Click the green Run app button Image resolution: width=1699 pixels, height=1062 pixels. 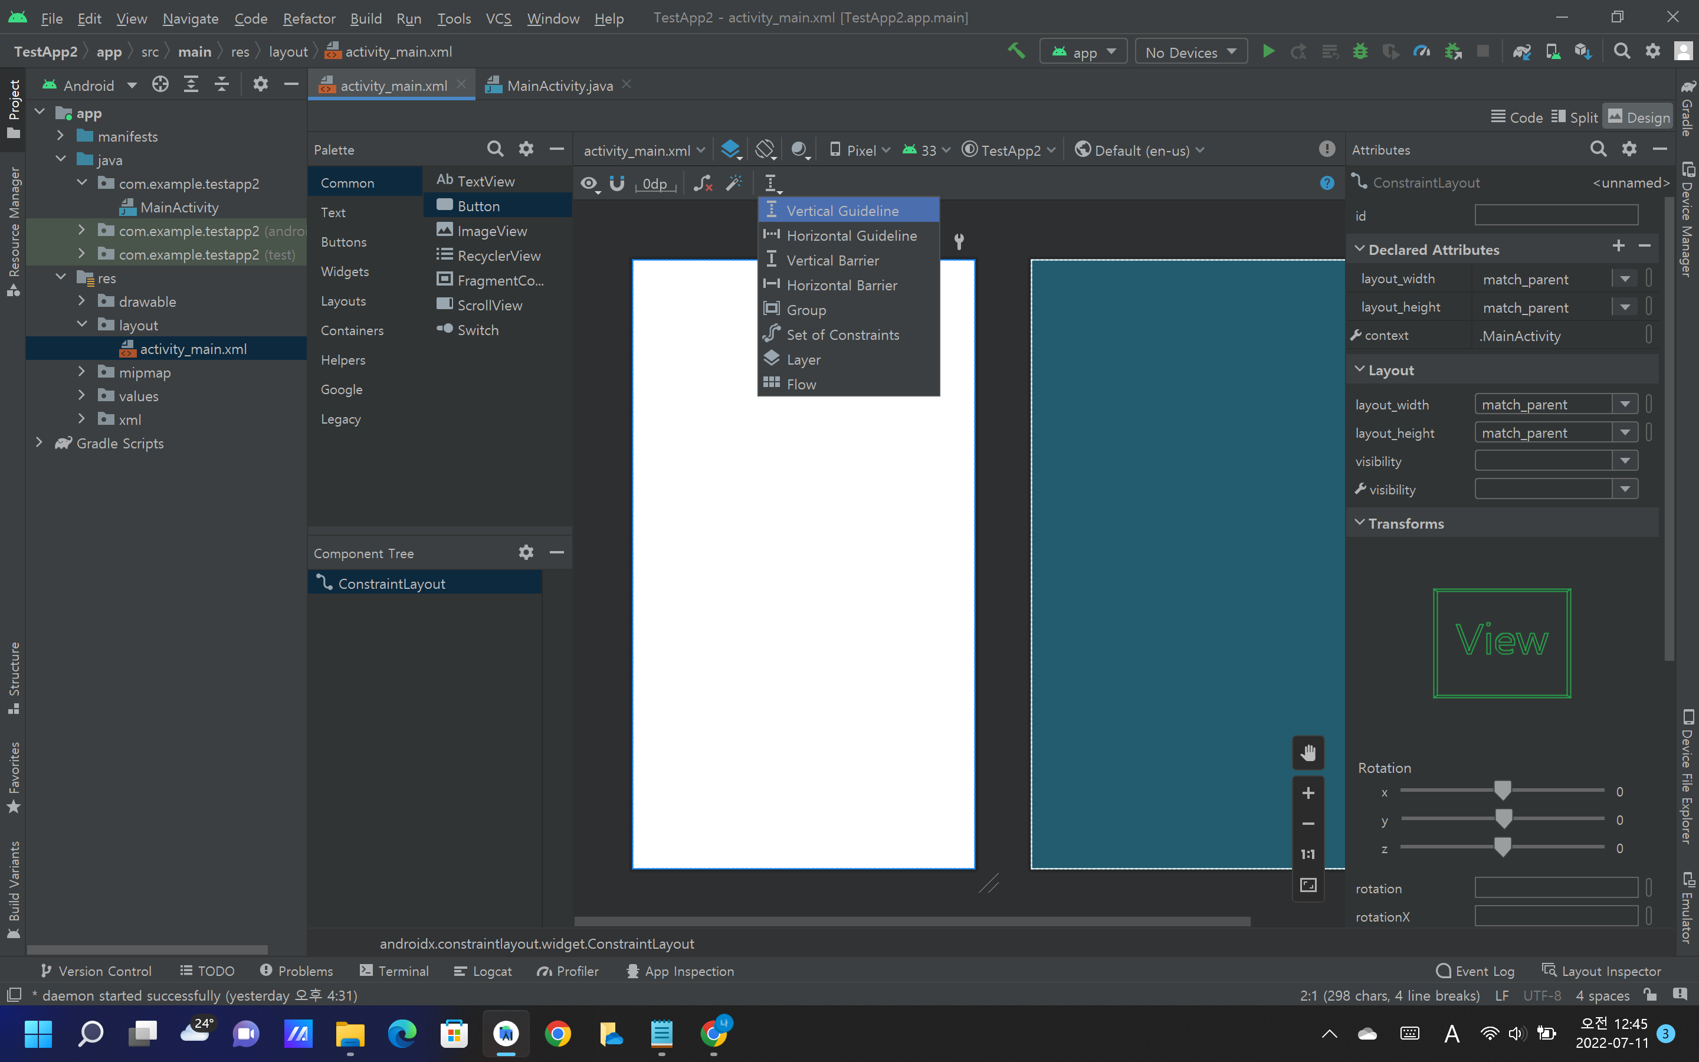1268,51
